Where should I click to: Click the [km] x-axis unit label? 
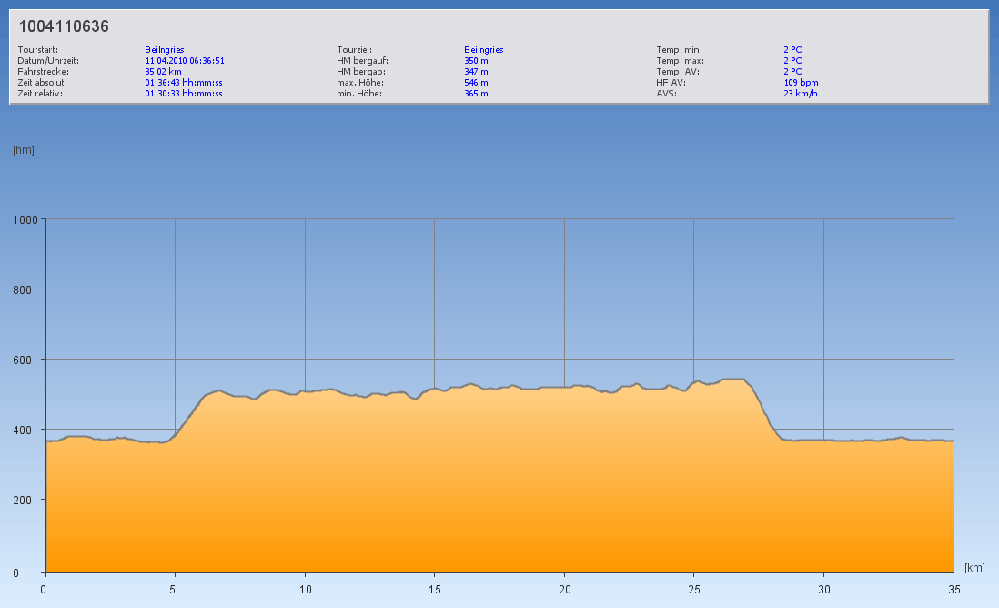(x=974, y=568)
